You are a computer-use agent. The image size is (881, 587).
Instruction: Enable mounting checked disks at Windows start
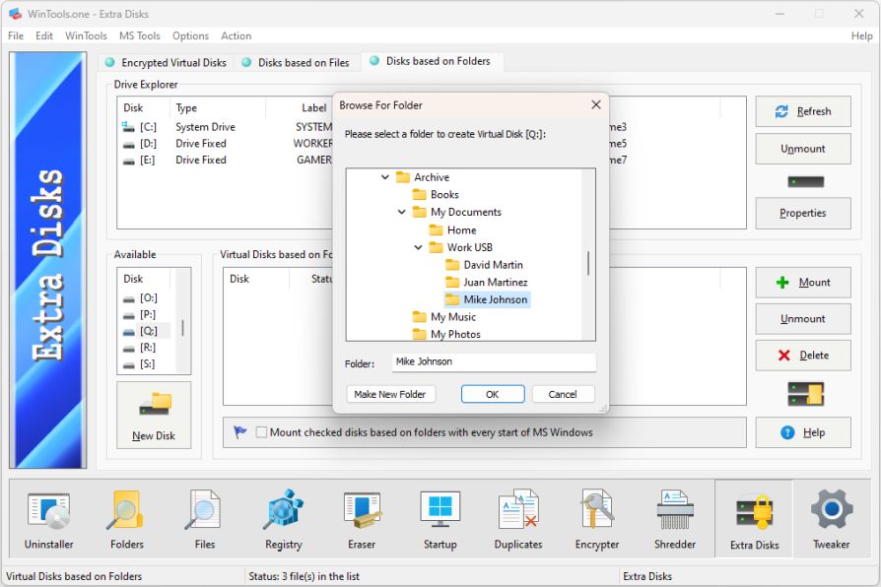coord(261,432)
